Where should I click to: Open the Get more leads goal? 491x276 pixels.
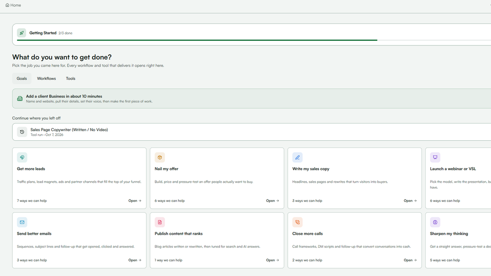tap(135, 201)
